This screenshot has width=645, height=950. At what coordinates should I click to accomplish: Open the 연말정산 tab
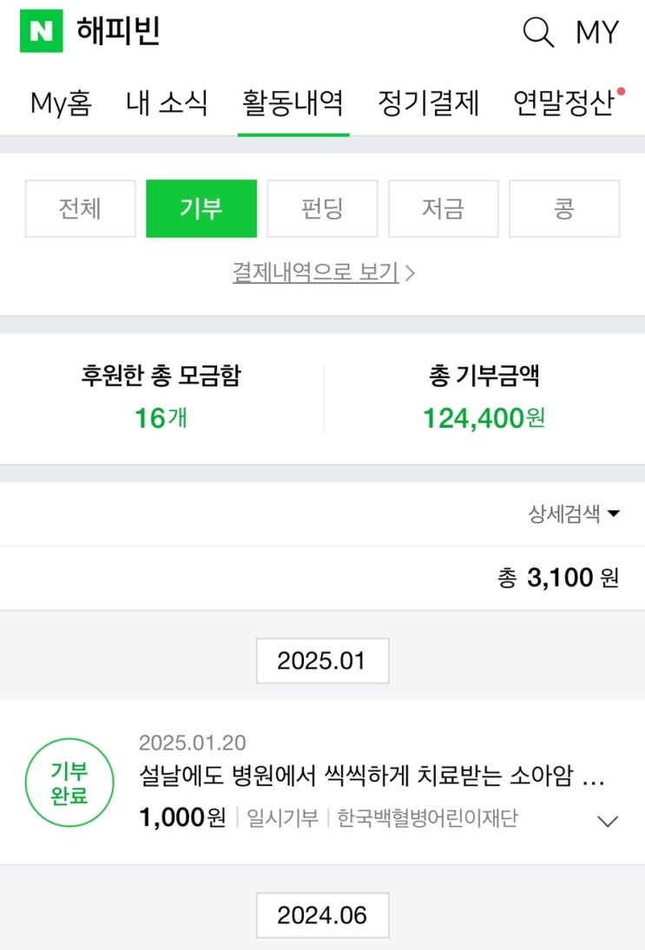pyautogui.click(x=564, y=103)
